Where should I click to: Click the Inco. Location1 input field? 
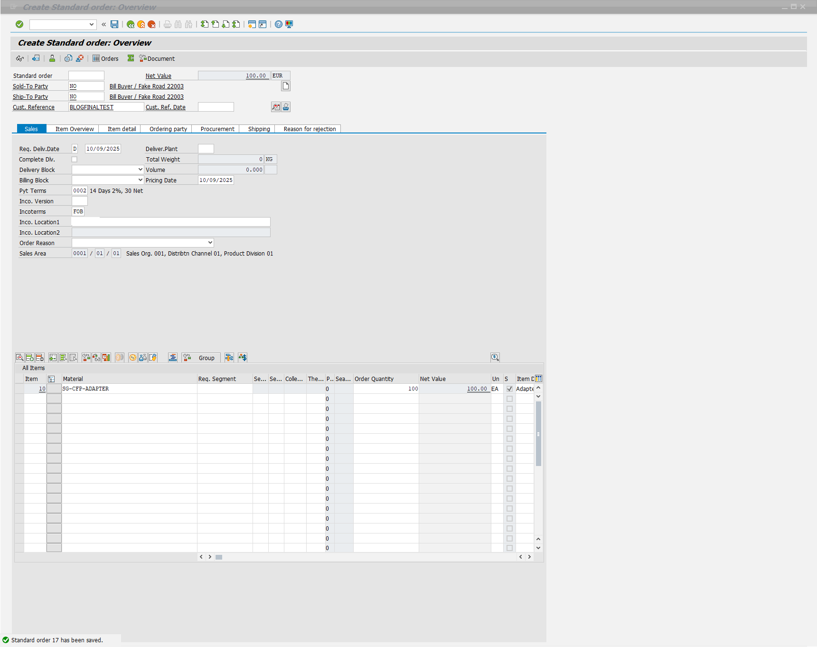tap(170, 222)
